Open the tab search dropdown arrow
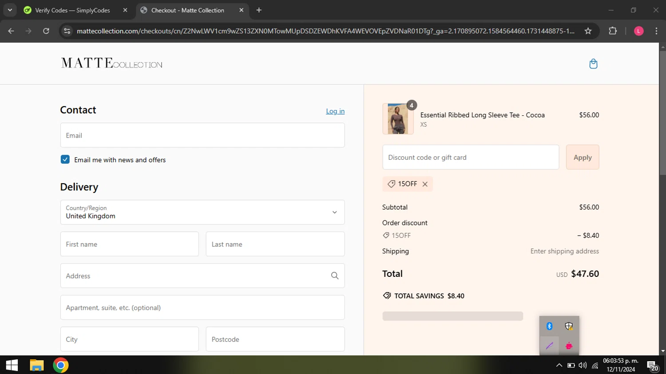Screen dimensions: 666x374 pyautogui.click(x=10, y=10)
